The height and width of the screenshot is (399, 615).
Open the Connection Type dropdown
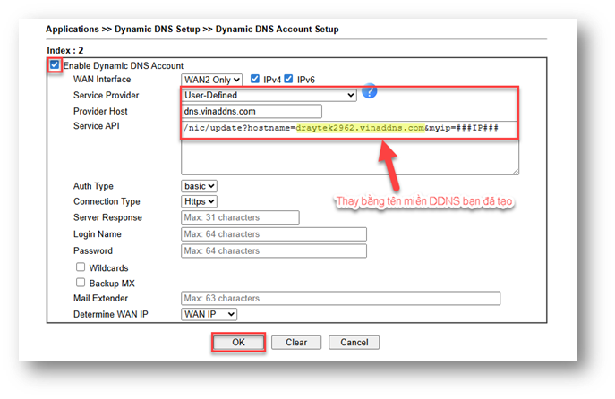[x=199, y=201]
